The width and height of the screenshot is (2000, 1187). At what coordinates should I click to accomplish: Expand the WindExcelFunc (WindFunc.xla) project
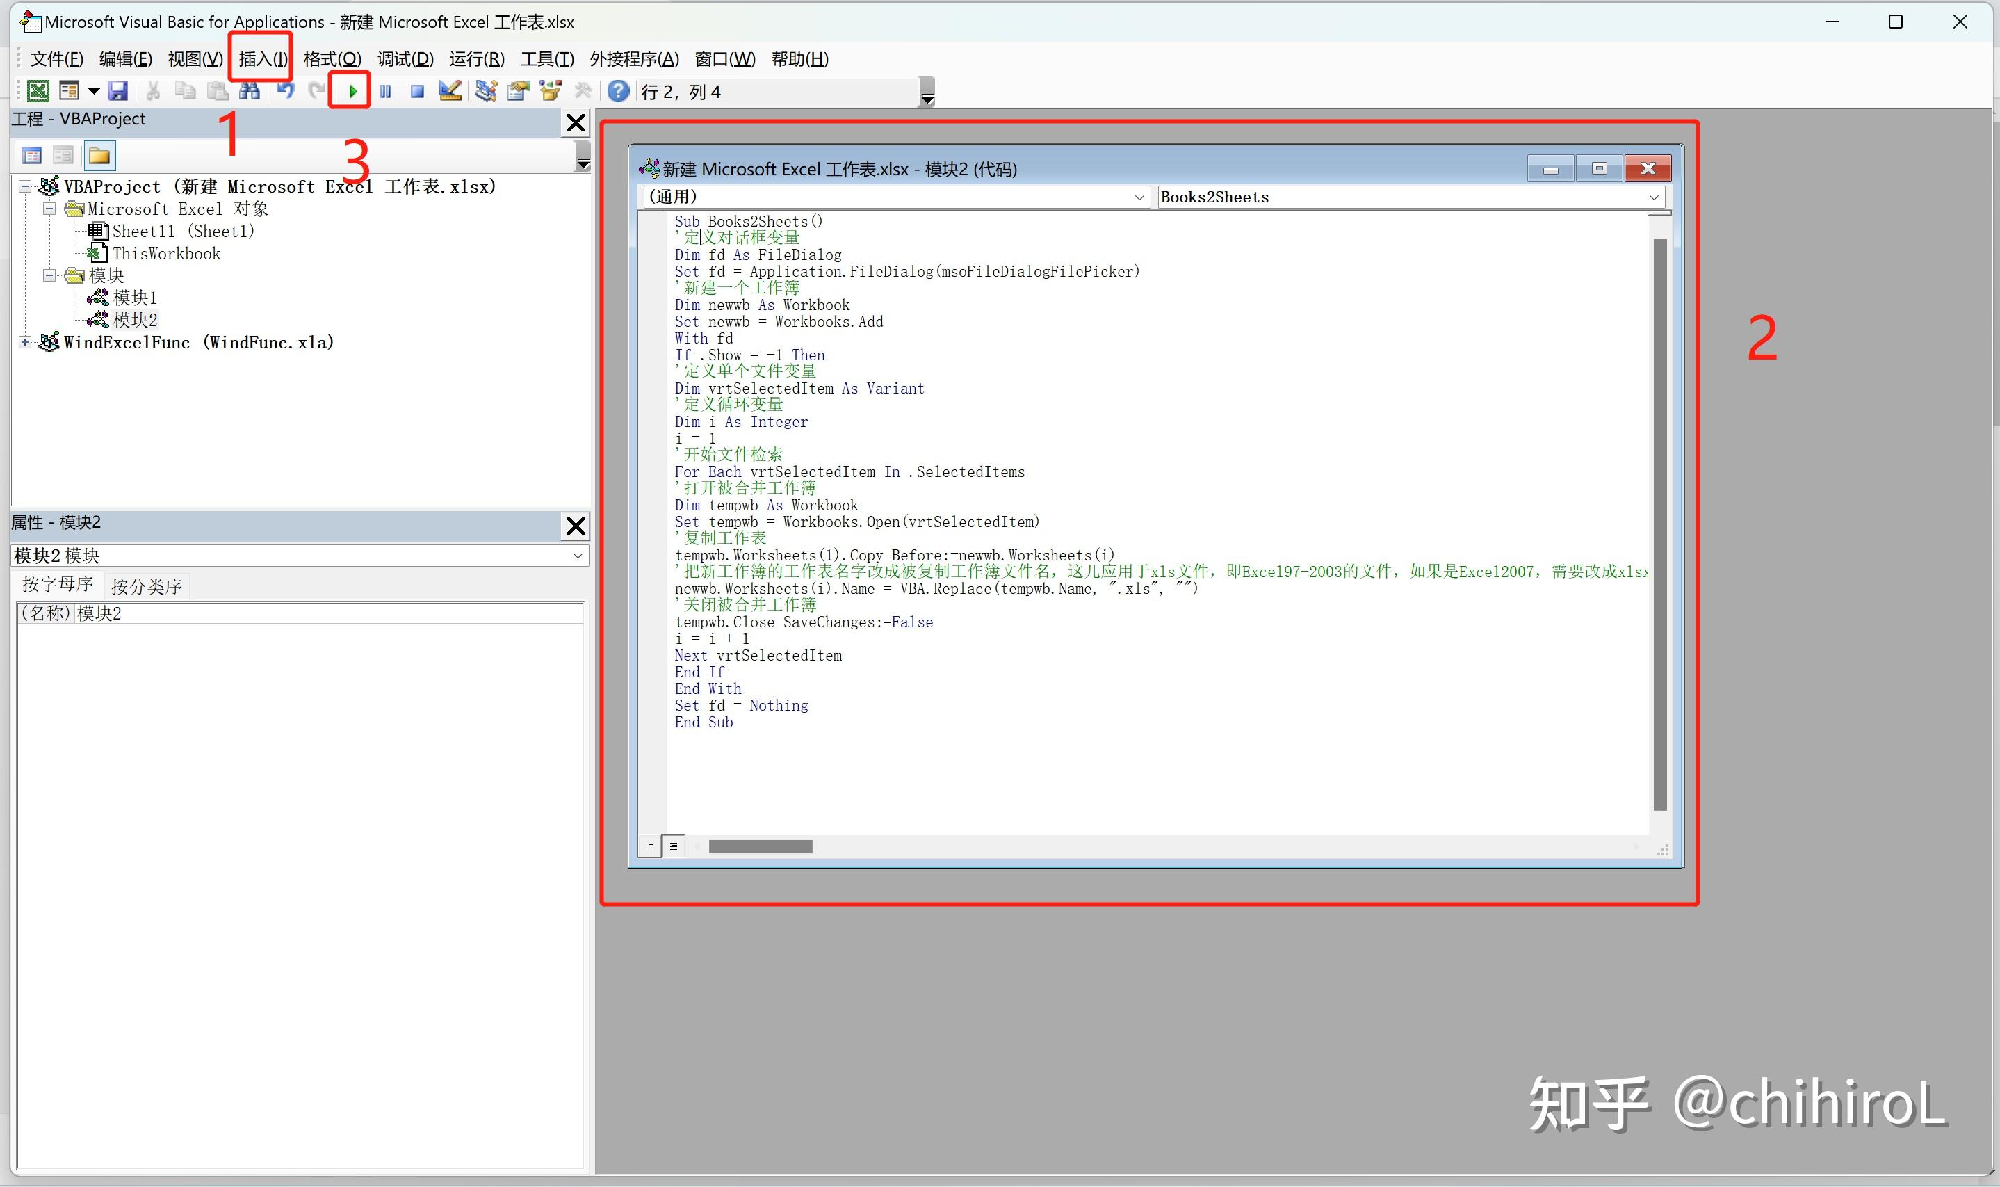tap(25, 342)
